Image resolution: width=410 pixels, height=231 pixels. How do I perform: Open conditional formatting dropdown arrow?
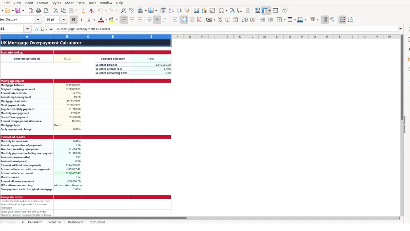tap(317, 20)
